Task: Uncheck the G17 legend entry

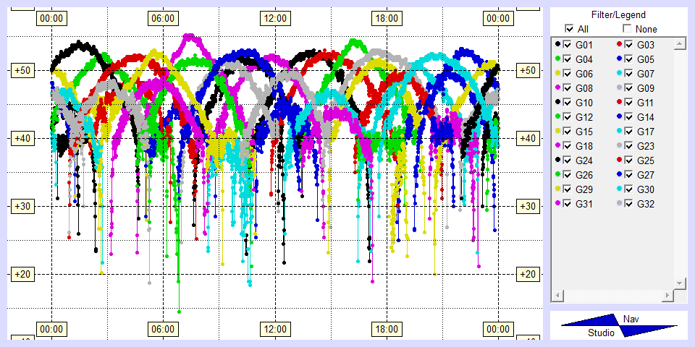Action: tap(629, 132)
